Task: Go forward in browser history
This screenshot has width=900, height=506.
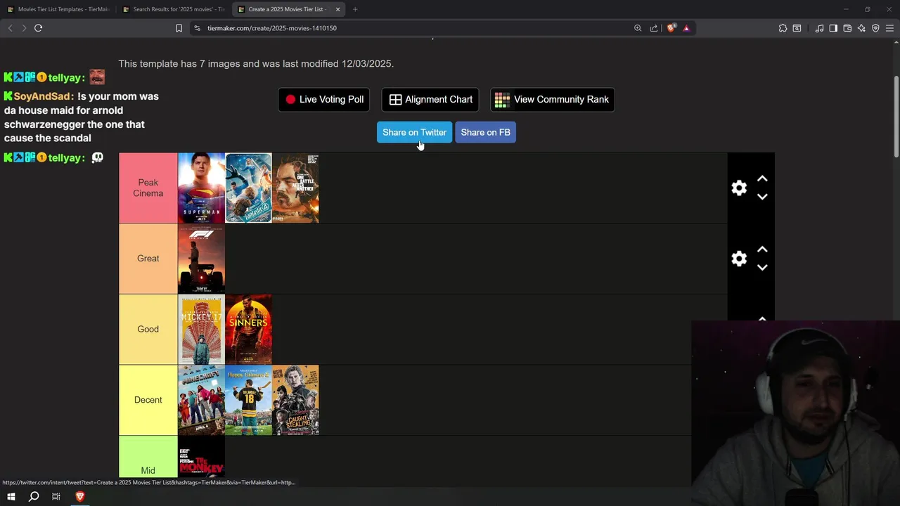Action: [23, 28]
